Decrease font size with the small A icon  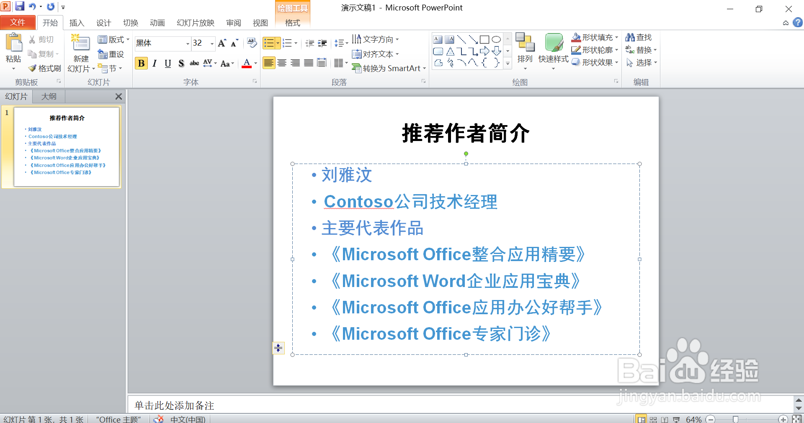pos(234,43)
